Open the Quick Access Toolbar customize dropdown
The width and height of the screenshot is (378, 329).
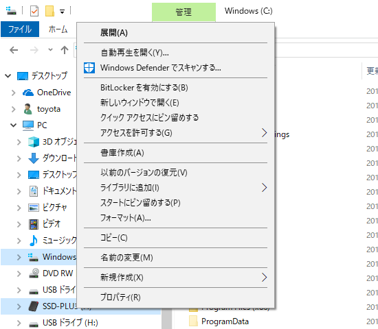(x=62, y=11)
